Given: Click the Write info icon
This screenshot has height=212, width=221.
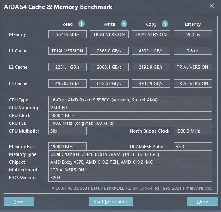Looking at the screenshot, I should (x=124, y=24).
